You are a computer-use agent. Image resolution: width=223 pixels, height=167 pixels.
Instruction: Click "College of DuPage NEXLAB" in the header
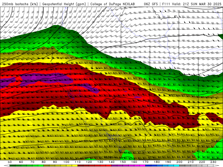pos(113,4)
